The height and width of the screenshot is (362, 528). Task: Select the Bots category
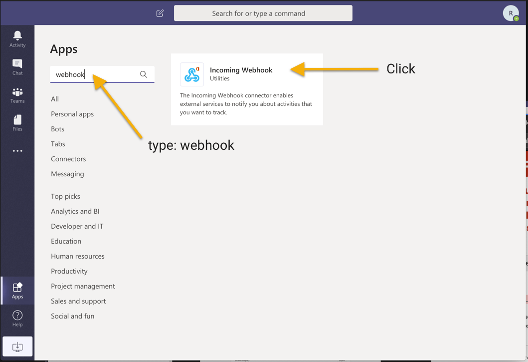[x=57, y=129]
